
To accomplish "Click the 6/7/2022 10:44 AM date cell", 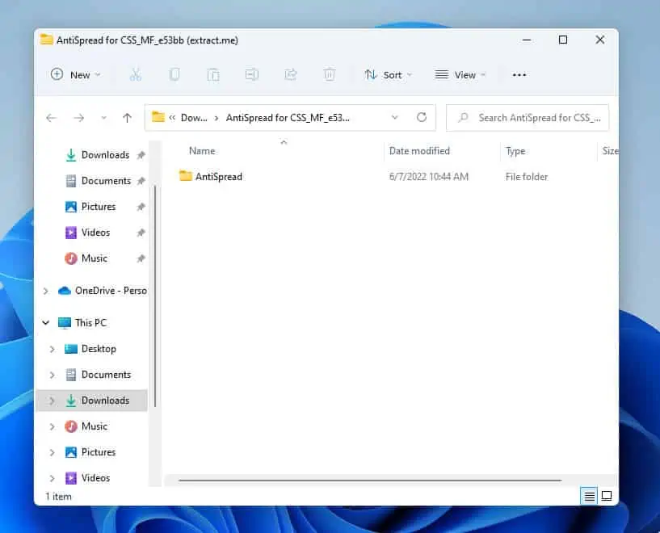I will point(428,177).
